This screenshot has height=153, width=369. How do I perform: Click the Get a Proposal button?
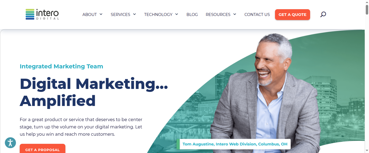[x=42, y=149]
